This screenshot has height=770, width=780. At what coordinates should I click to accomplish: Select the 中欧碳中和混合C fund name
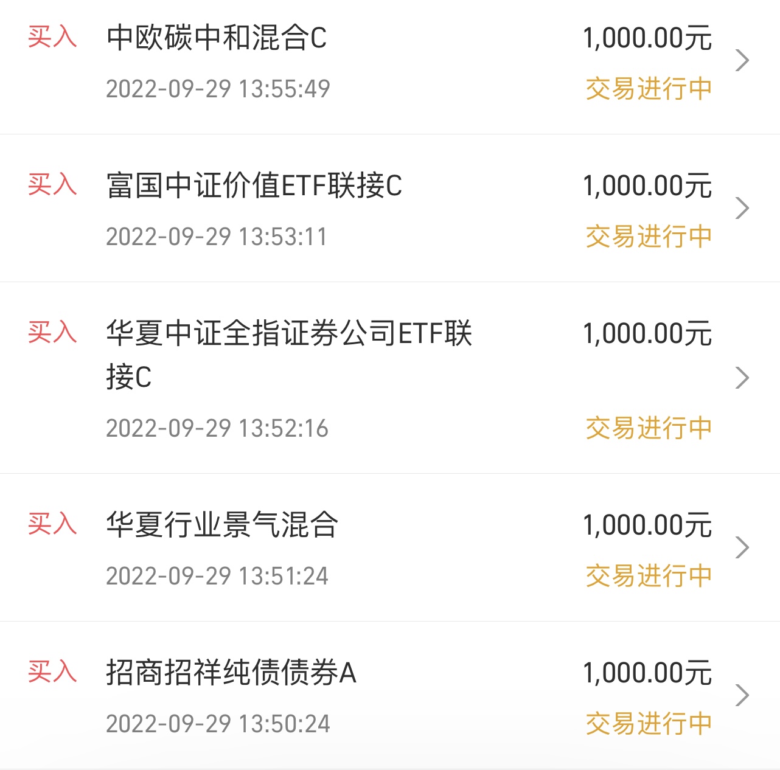pos(217,38)
